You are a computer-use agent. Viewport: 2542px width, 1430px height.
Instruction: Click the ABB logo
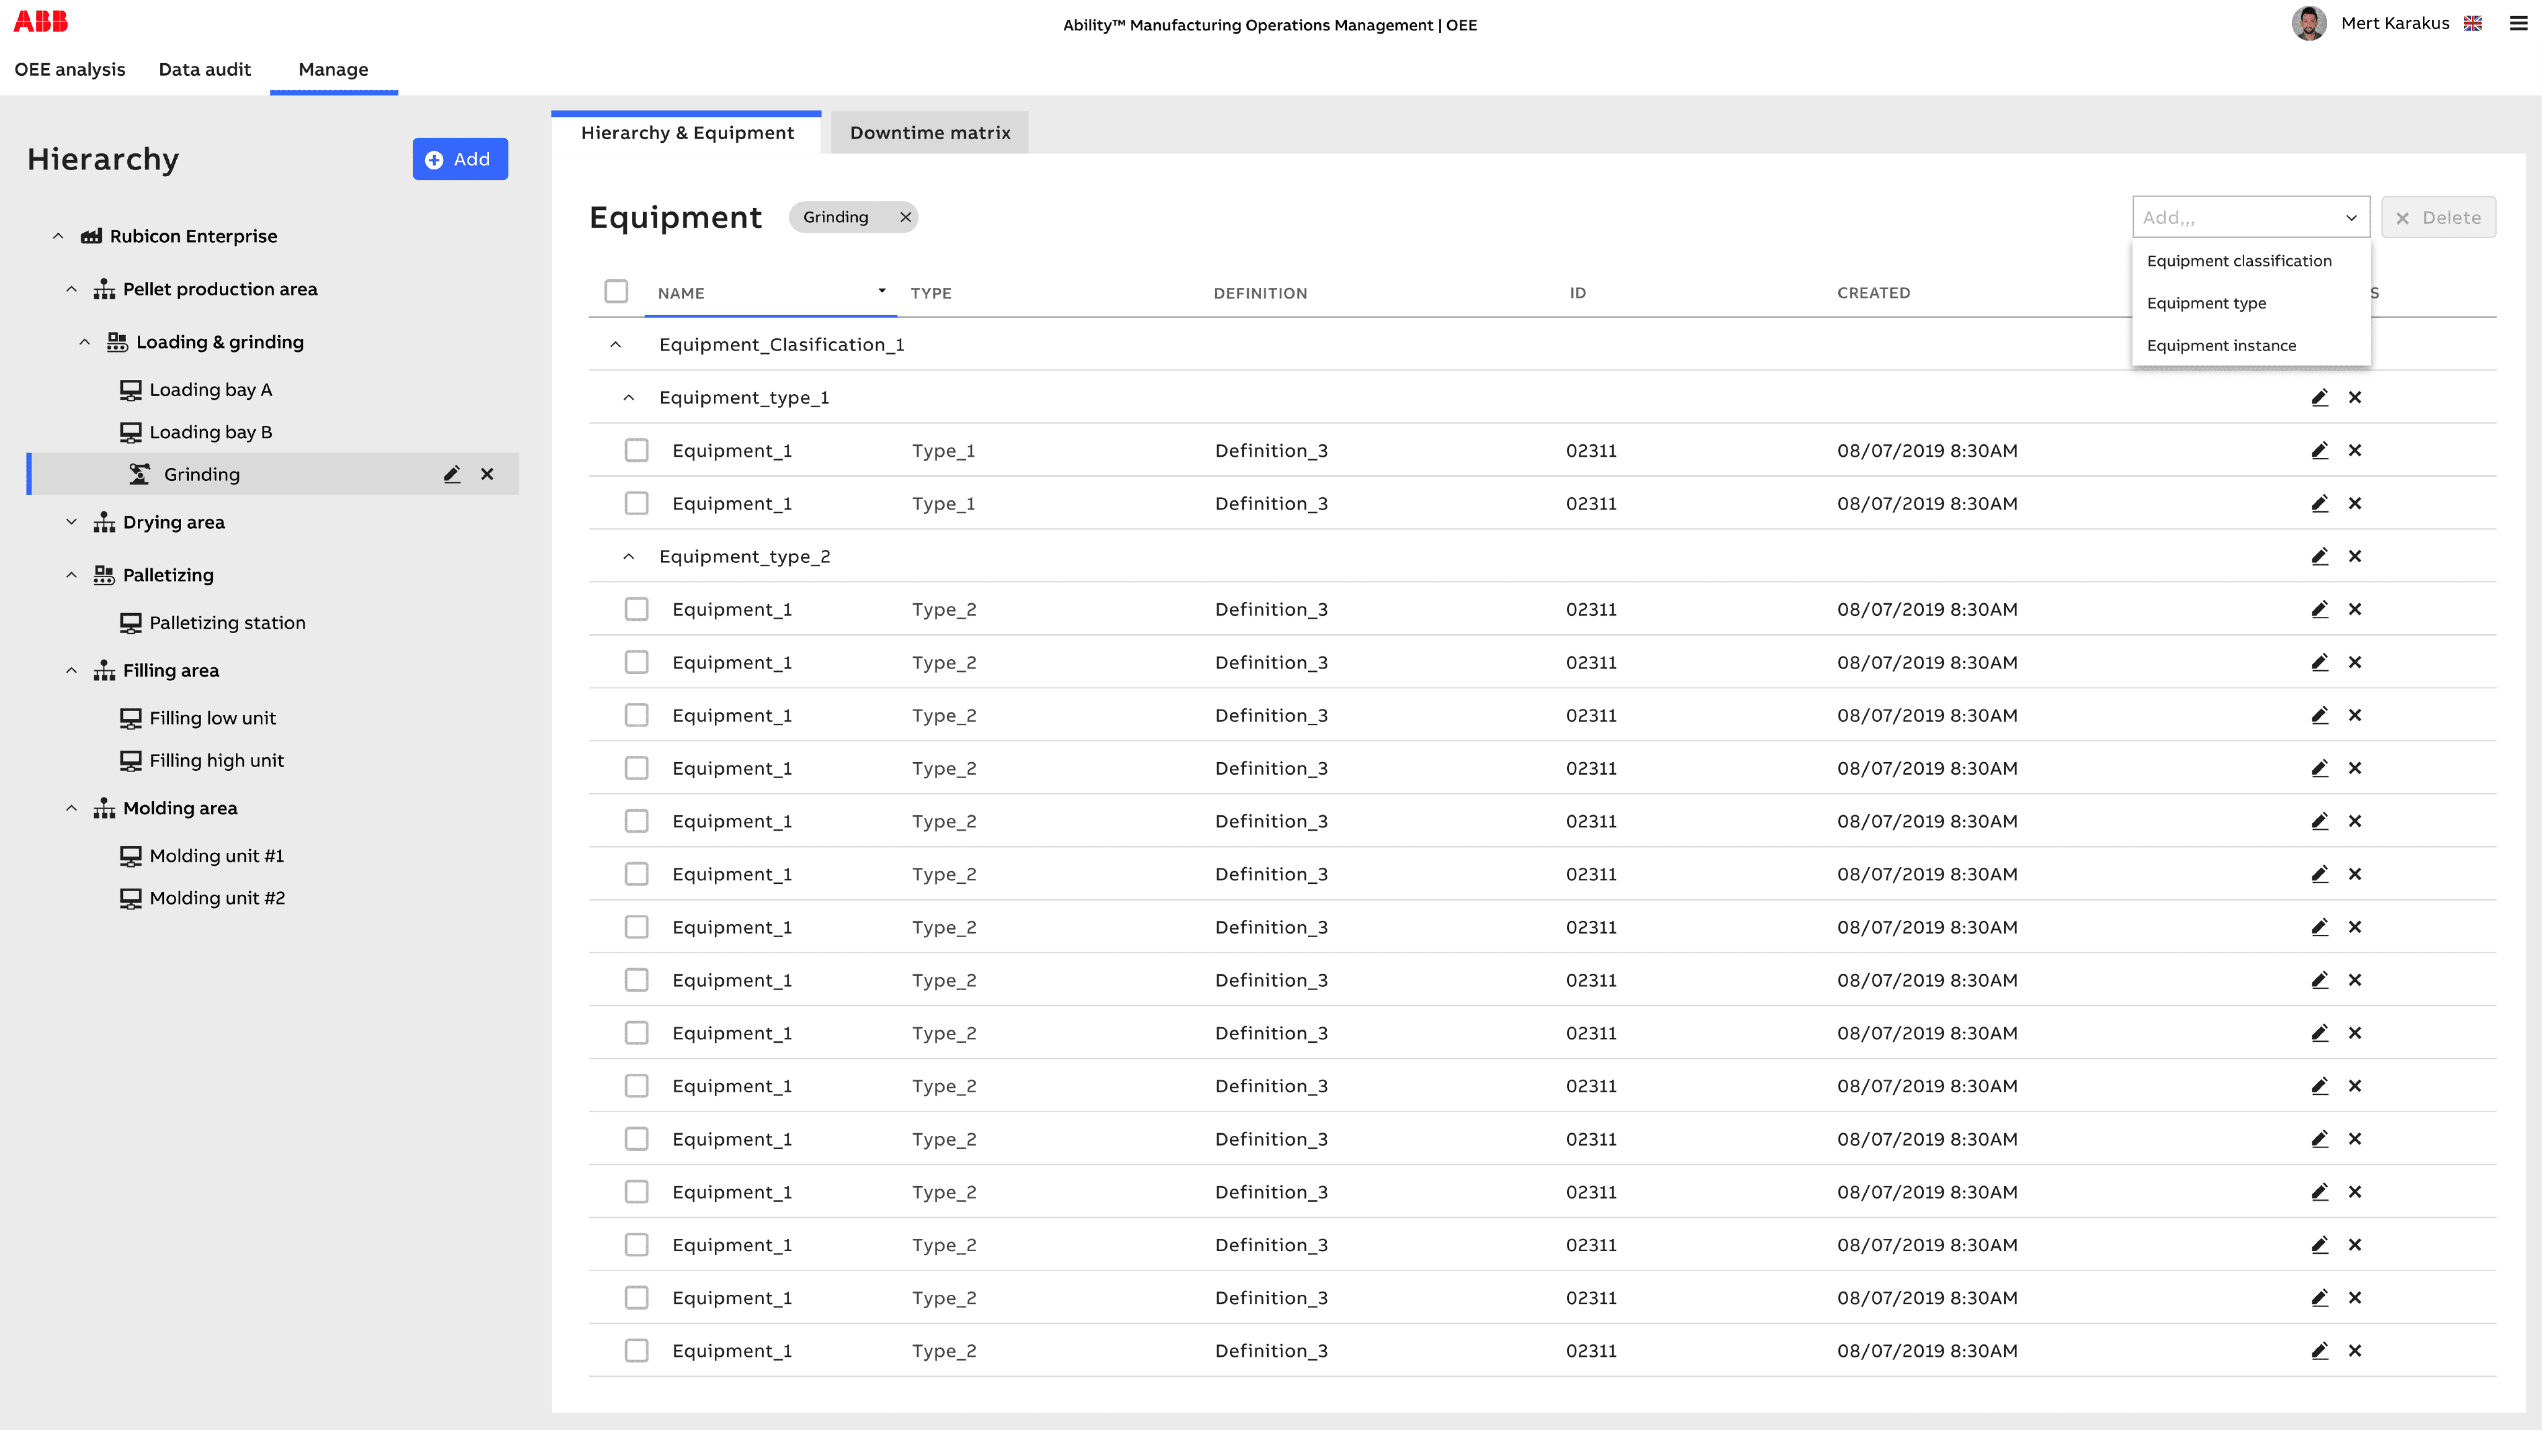pos(41,22)
